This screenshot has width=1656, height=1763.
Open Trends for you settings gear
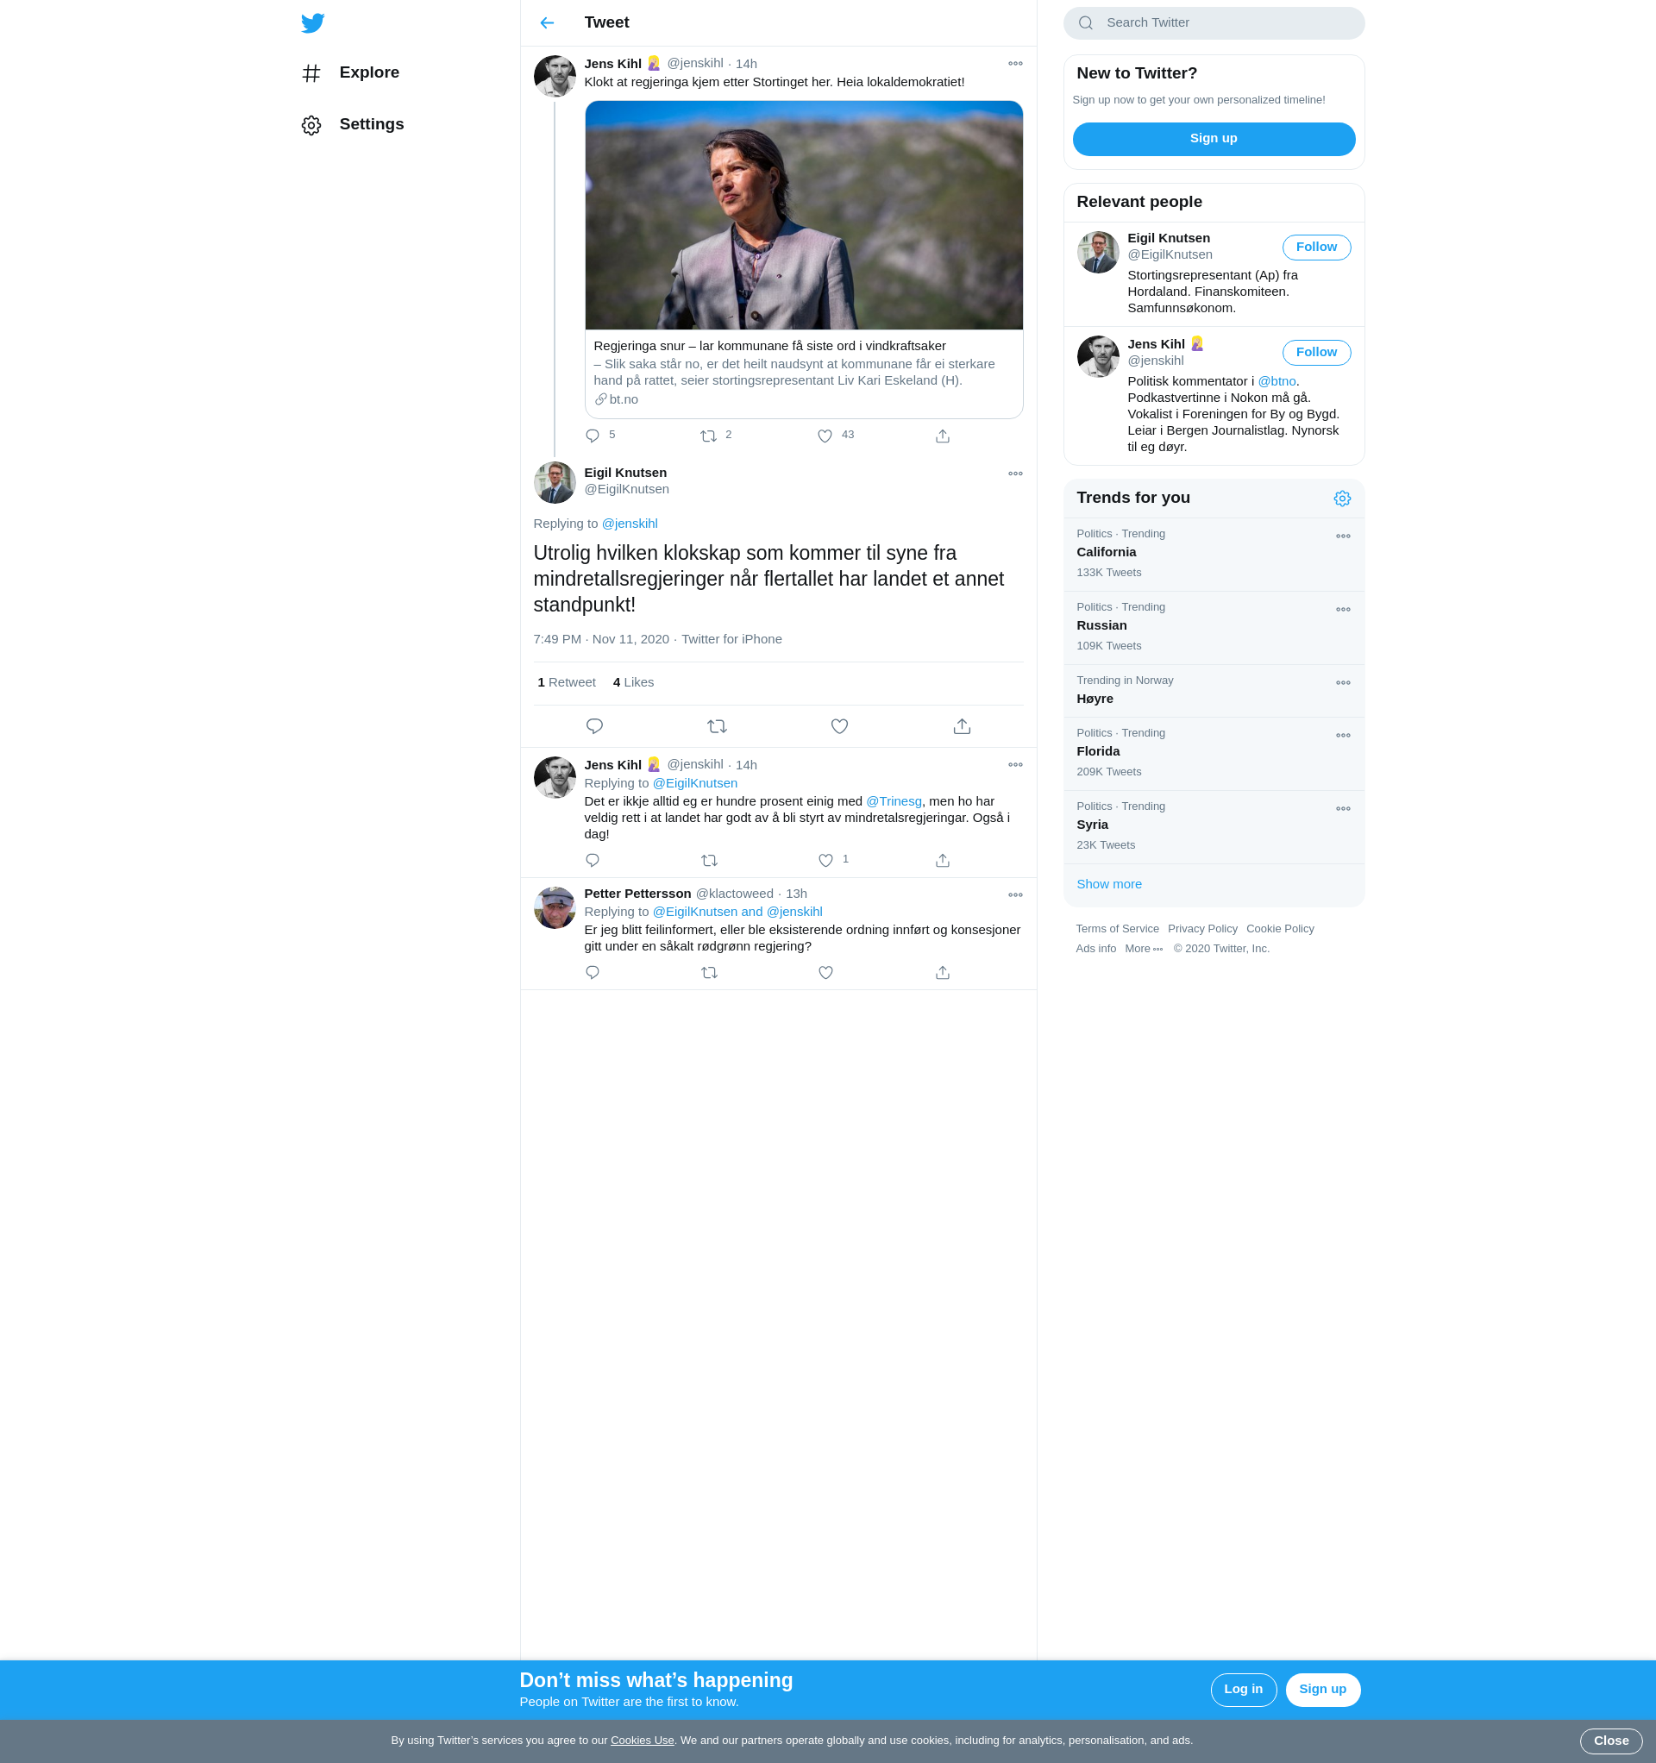[1342, 499]
